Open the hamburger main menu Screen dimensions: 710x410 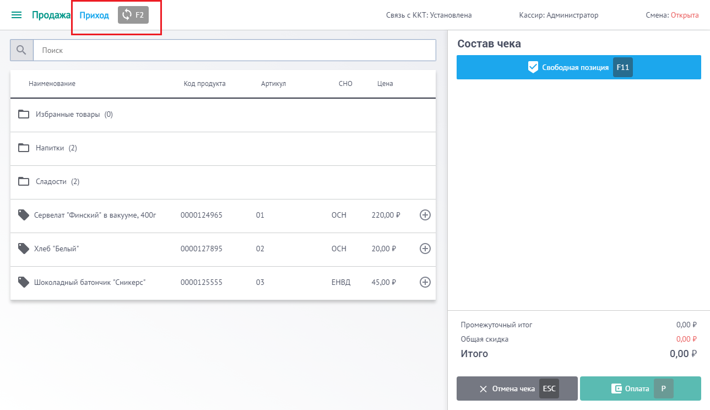point(17,15)
